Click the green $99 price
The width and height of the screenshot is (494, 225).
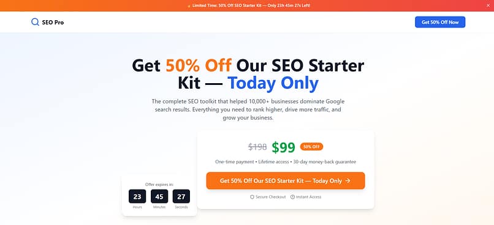pos(284,147)
